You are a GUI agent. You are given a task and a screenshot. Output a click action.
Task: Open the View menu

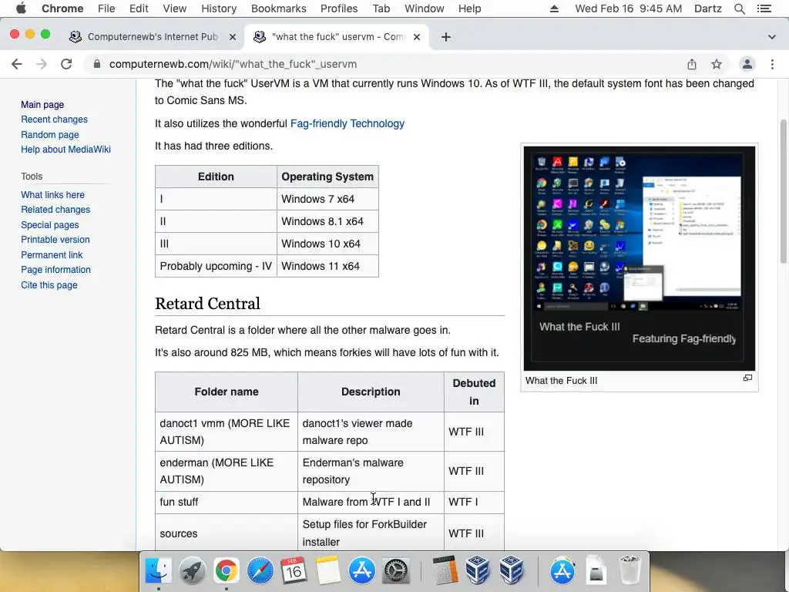pyautogui.click(x=175, y=8)
